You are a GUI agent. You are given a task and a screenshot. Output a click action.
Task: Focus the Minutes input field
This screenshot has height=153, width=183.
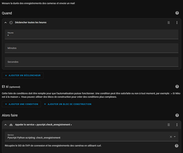tap(91, 48)
